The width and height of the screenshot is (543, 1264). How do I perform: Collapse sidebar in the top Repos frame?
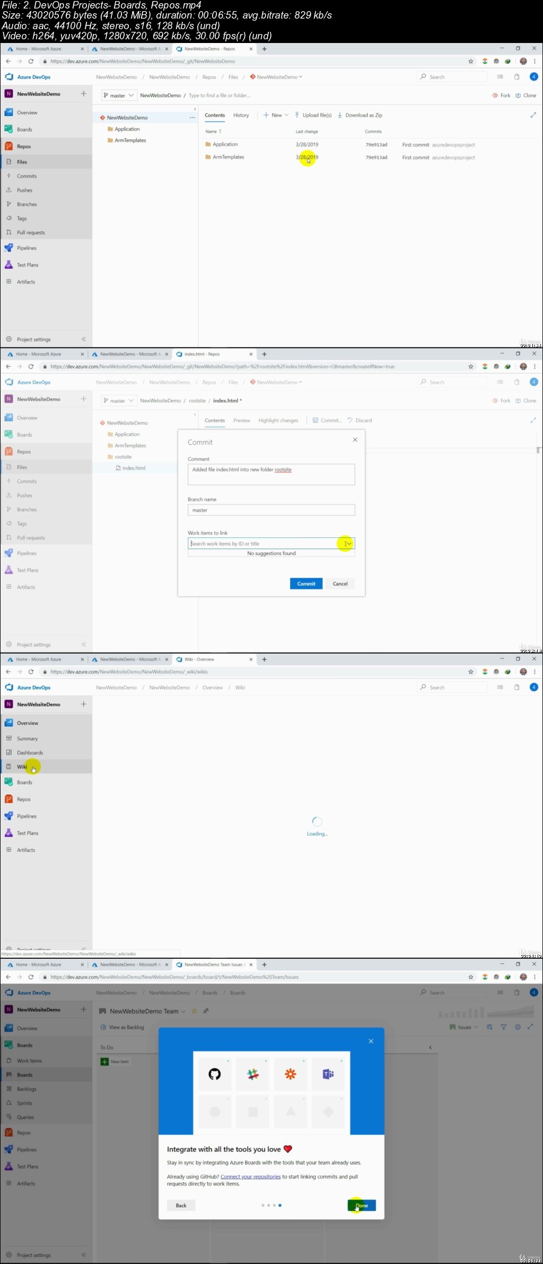pyautogui.click(x=84, y=339)
